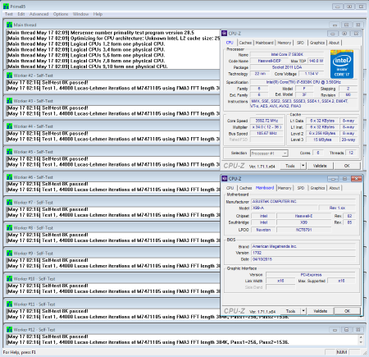Open the Options menu in Prime95
This screenshot has height=357, width=369.
[61, 14]
